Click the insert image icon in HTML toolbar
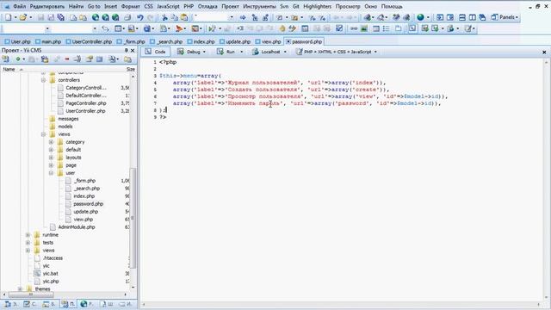Viewport: 551px width, 310px height. [364, 28]
